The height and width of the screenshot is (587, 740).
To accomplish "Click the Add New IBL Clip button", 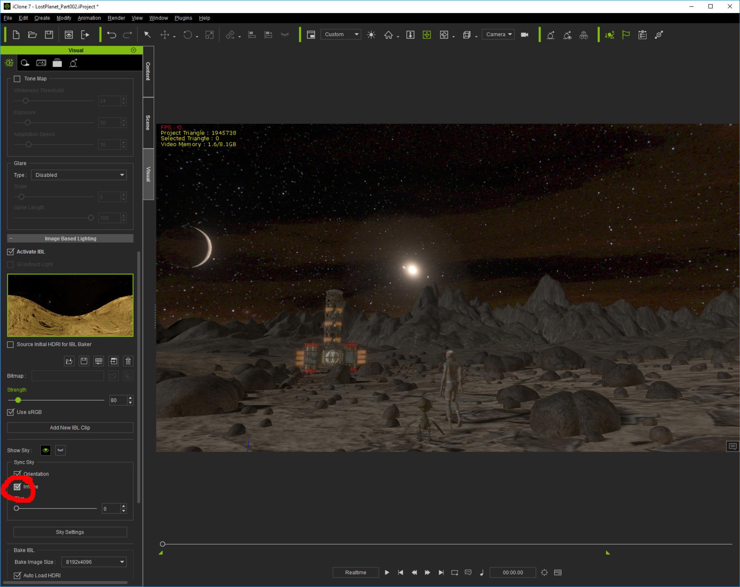I will [x=70, y=428].
